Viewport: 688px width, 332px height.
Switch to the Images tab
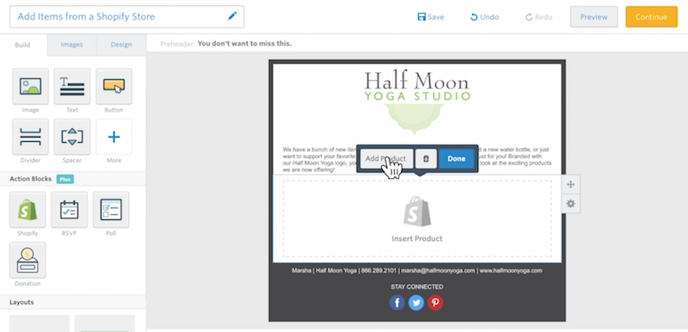tap(71, 45)
